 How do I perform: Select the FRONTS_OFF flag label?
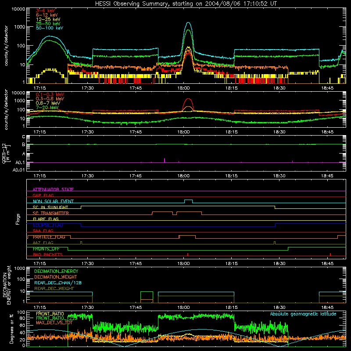(46, 249)
